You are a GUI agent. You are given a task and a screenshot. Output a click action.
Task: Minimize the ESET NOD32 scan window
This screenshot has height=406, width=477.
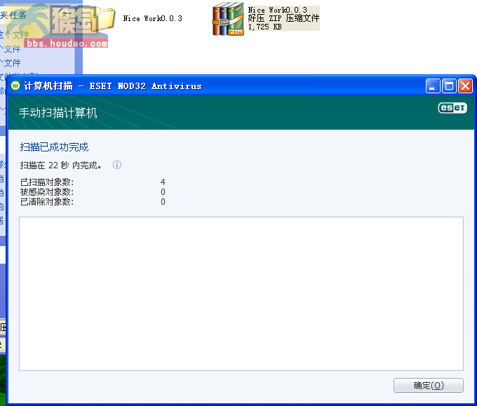pyautogui.click(x=433, y=86)
